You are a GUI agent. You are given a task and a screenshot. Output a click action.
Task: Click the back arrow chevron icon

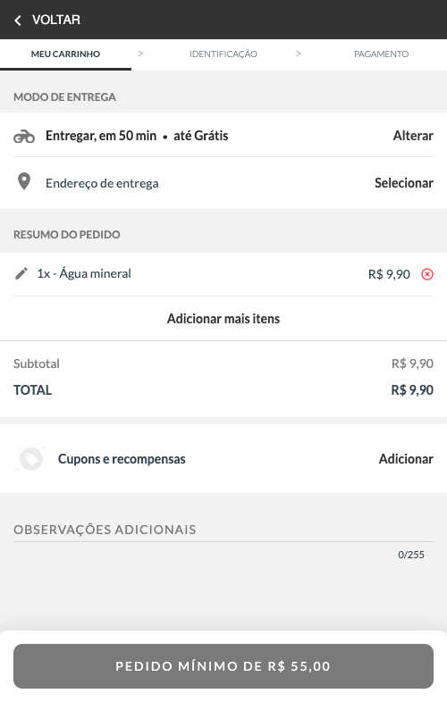click(18, 21)
